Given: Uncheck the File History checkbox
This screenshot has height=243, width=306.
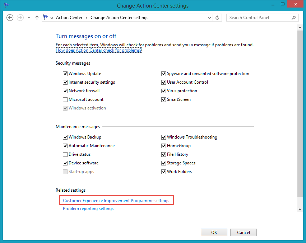Looking at the screenshot, I should coord(163,154).
